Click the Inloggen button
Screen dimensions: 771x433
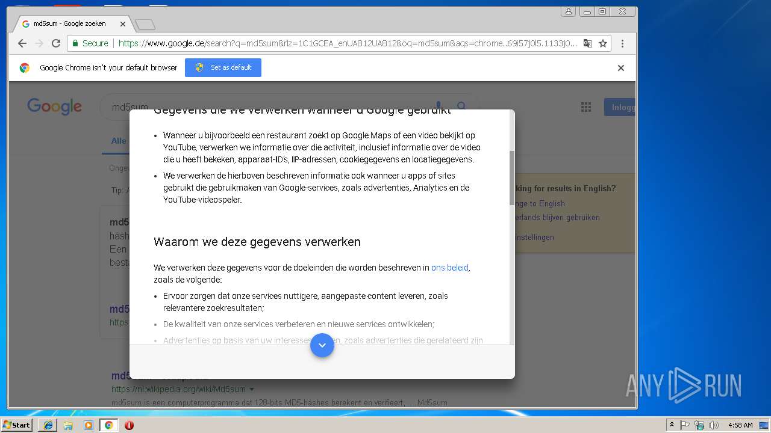pos(620,107)
